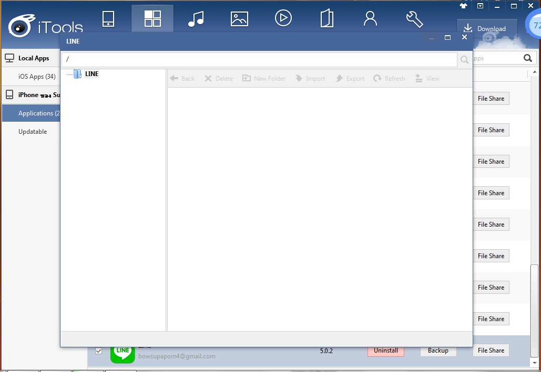Image resolution: width=541 pixels, height=372 pixels.
Task: Click the path field showing slash
Action: pyautogui.click(x=260, y=60)
